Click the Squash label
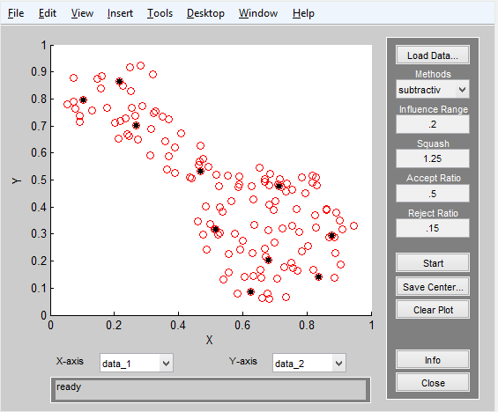Image resolution: width=498 pixels, height=412 pixels. [433, 143]
